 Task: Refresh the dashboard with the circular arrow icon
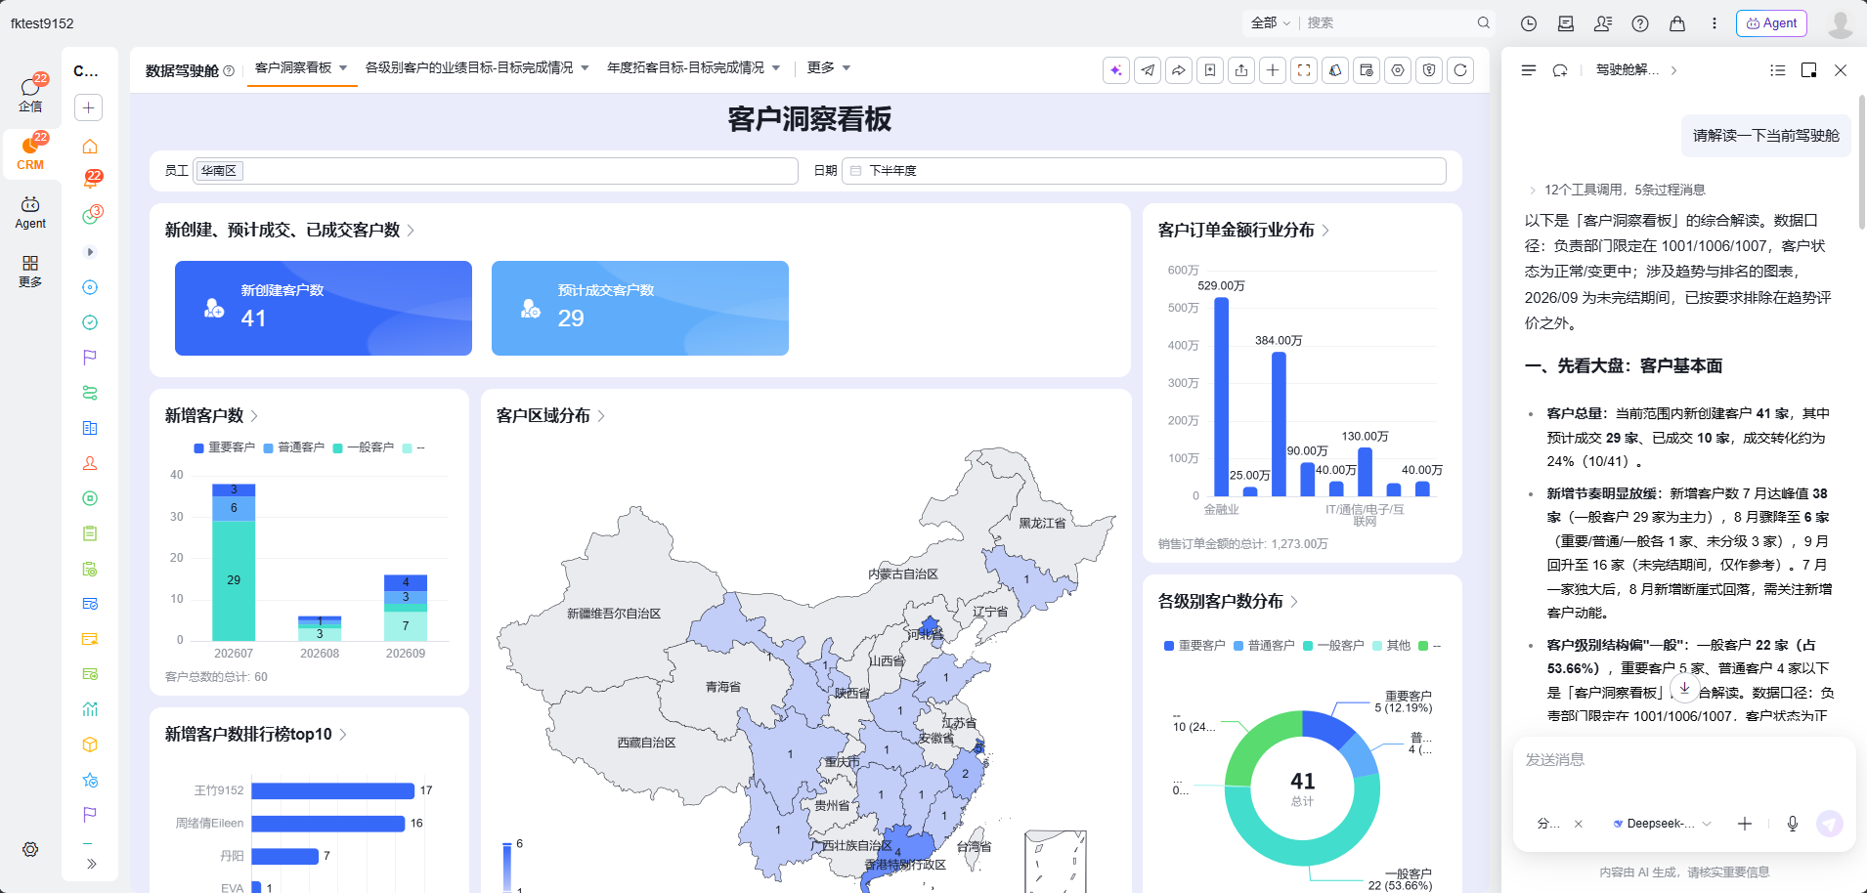pos(1460,70)
